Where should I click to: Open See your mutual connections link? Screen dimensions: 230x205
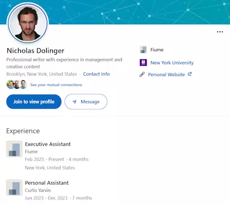tap(56, 85)
